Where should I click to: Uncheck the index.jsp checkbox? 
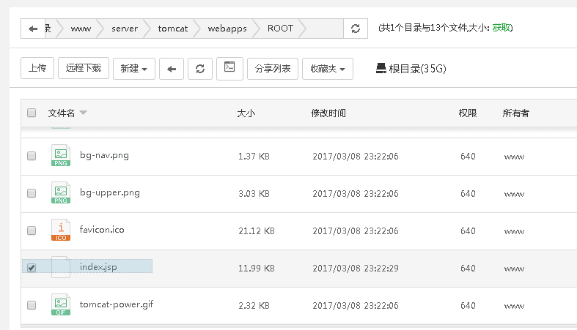32,268
